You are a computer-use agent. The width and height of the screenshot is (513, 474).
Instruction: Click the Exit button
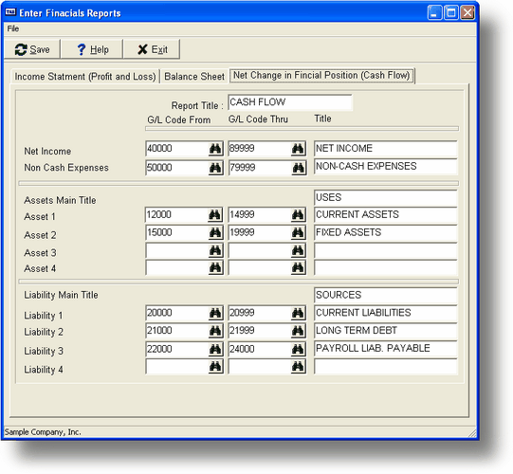[x=152, y=49]
